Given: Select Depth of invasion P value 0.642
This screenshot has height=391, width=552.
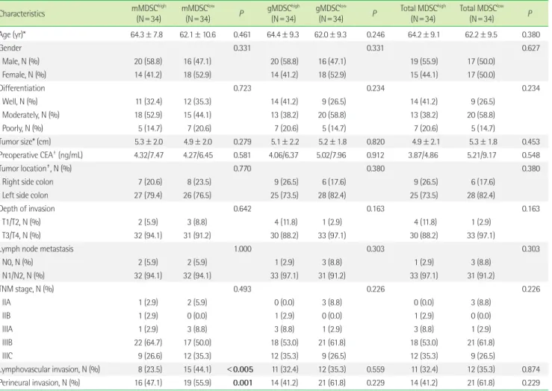Looking at the screenshot, I should [x=242, y=208].
